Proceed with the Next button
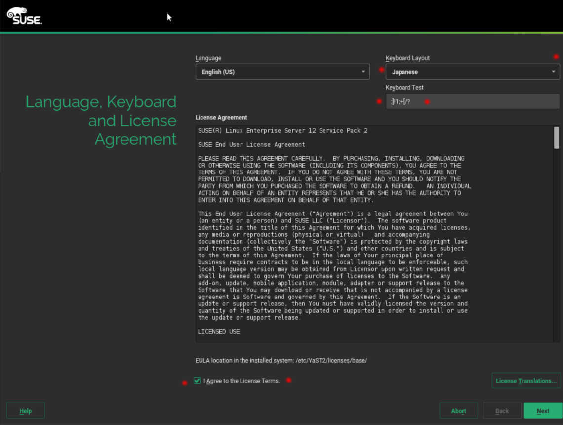The width and height of the screenshot is (563, 425). [x=543, y=411]
